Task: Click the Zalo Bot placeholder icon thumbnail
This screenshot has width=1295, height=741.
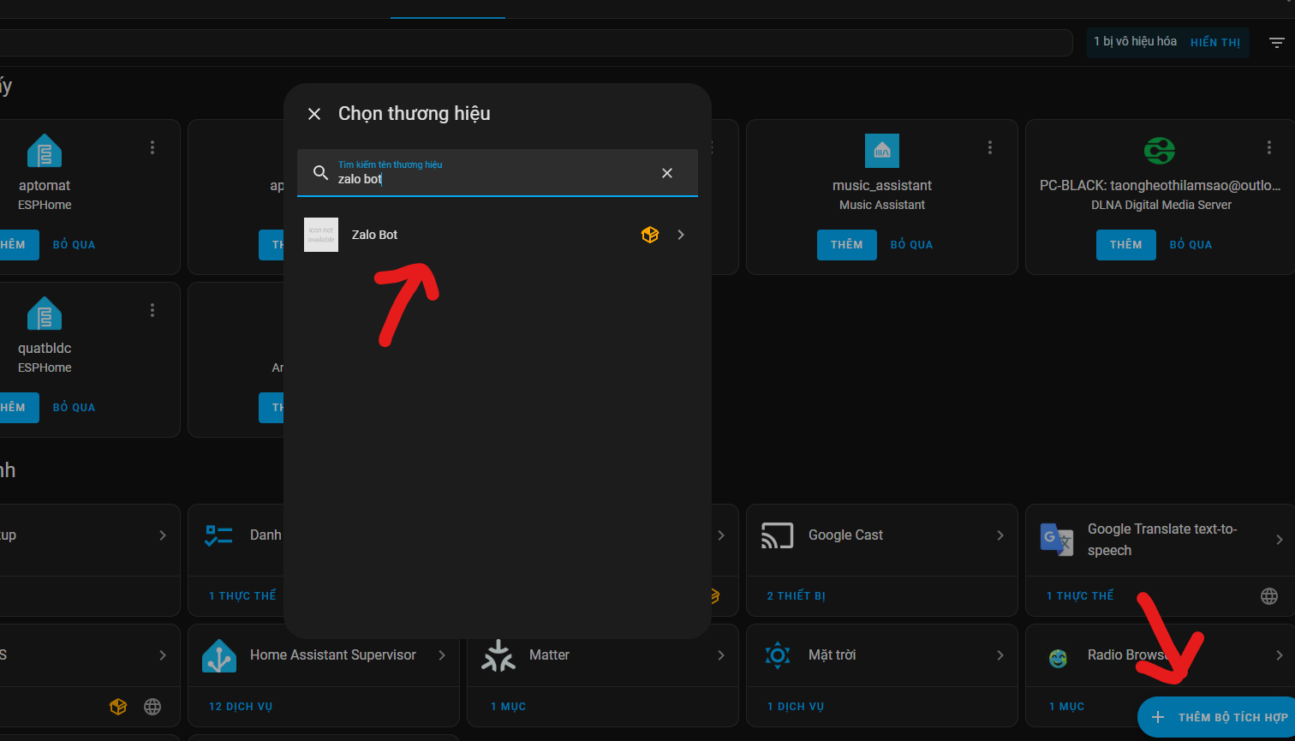Action: [x=321, y=235]
